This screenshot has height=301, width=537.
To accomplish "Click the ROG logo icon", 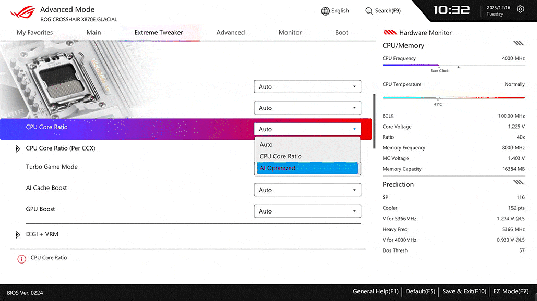I will point(22,11).
